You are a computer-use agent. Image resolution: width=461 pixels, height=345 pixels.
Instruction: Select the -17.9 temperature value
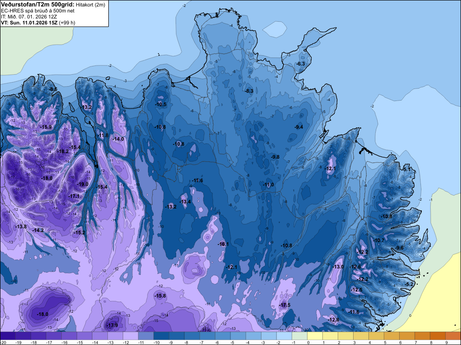pos(112,325)
